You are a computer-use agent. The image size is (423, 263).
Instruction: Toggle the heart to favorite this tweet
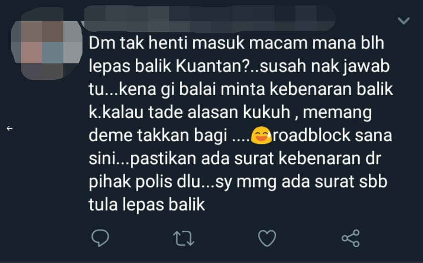267,238
